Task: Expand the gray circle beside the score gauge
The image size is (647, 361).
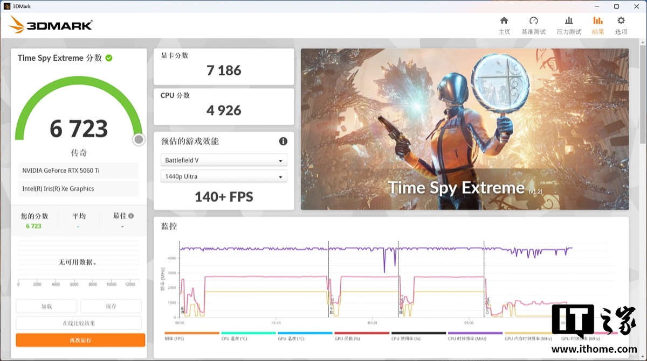Action: pos(139,139)
